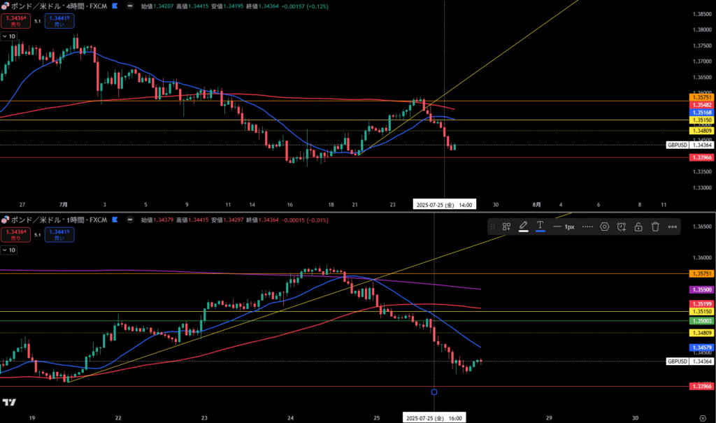Delete the drawing with the trash icon
The image size is (716, 423).
point(655,227)
